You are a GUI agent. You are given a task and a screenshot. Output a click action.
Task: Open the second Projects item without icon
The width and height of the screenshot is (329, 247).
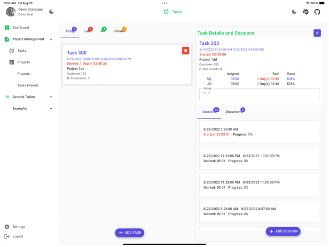[x=23, y=74]
